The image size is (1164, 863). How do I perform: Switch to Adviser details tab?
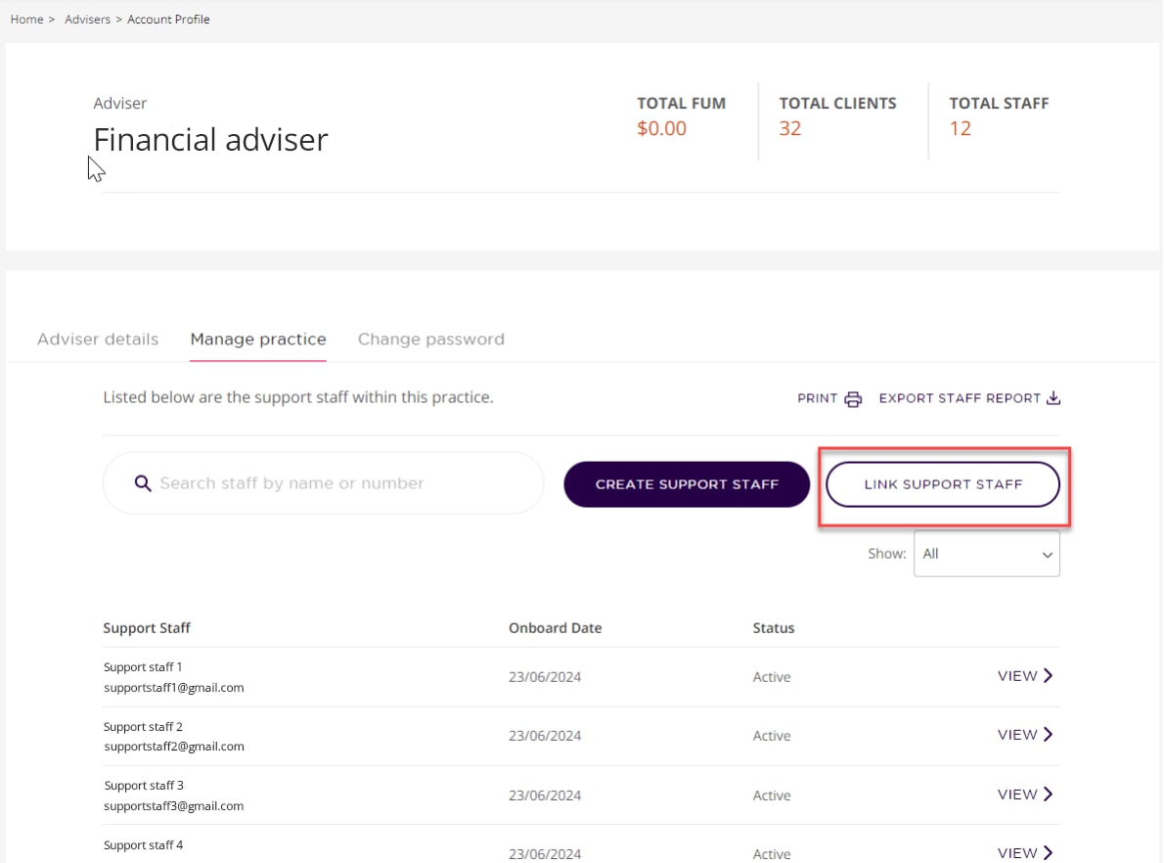(x=98, y=340)
